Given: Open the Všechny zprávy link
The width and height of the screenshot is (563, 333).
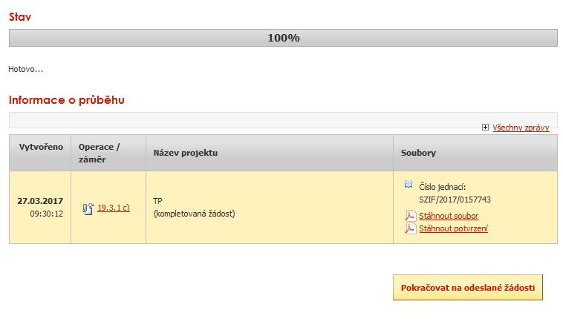Looking at the screenshot, I should (x=521, y=128).
